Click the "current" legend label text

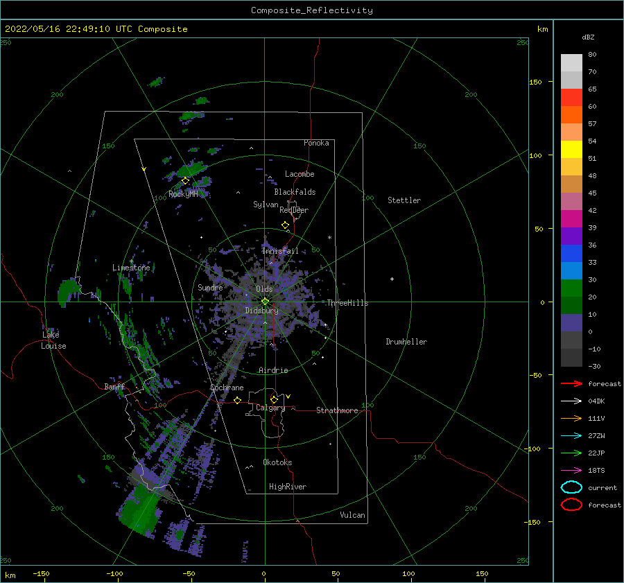[x=603, y=488]
